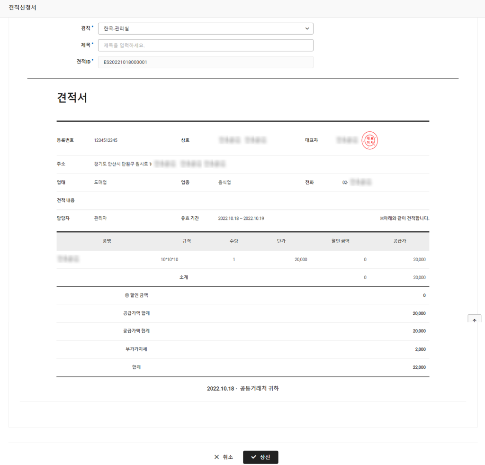Click the 합계 total amount 22,000
The width and height of the screenshot is (485, 465).
(x=419, y=367)
